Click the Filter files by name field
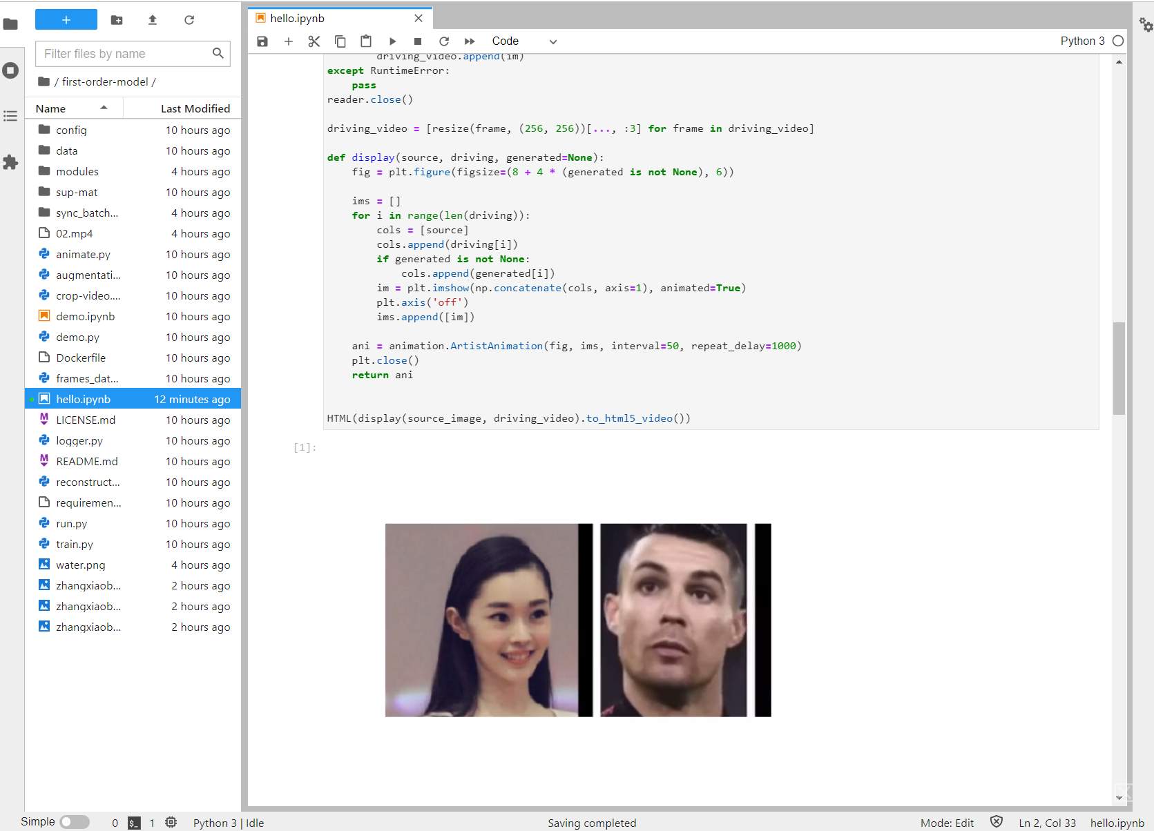Image resolution: width=1154 pixels, height=831 pixels. pos(124,54)
